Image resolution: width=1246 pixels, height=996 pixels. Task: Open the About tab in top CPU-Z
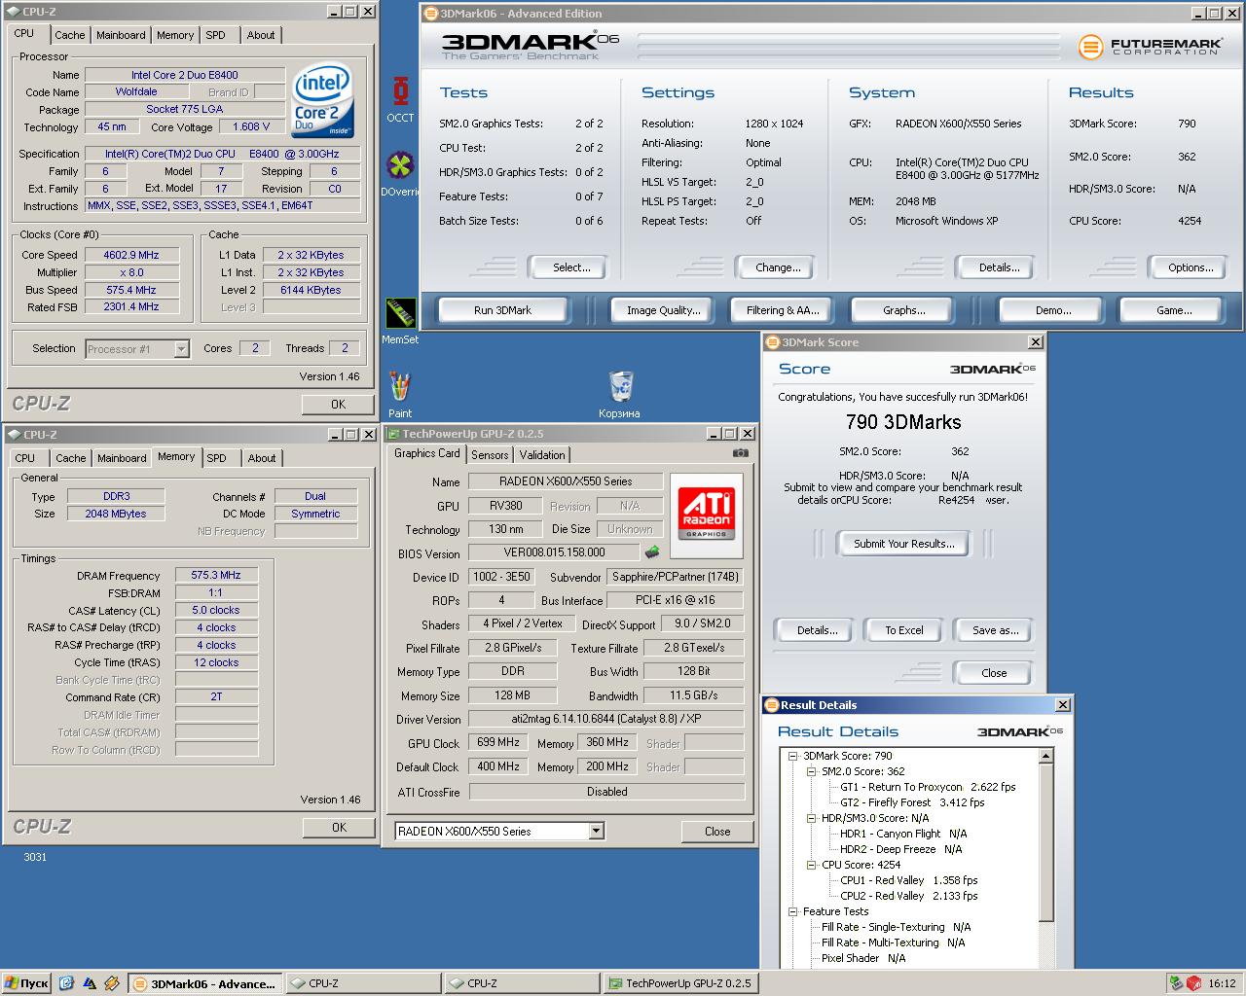tap(260, 35)
